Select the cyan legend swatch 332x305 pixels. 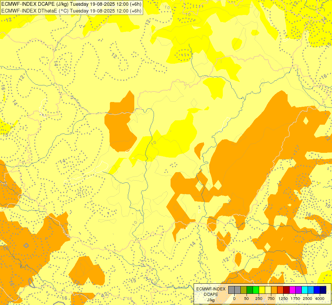[x=305, y=290]
